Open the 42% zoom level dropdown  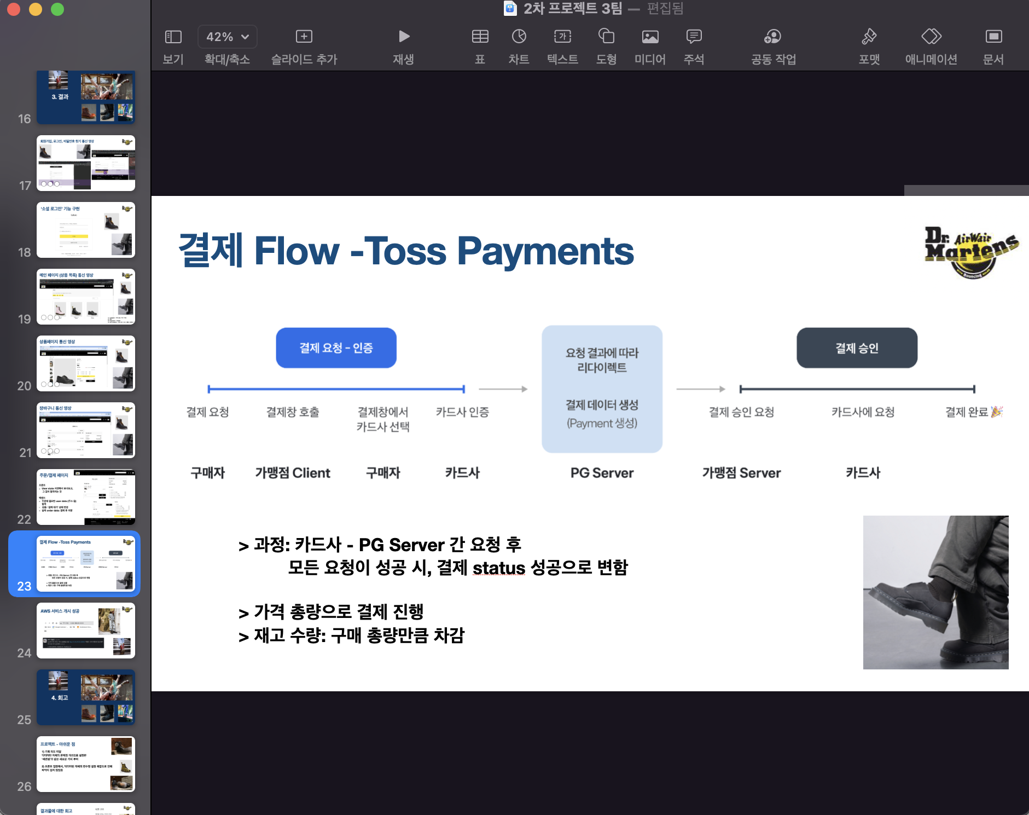click(x=227, y=37)
